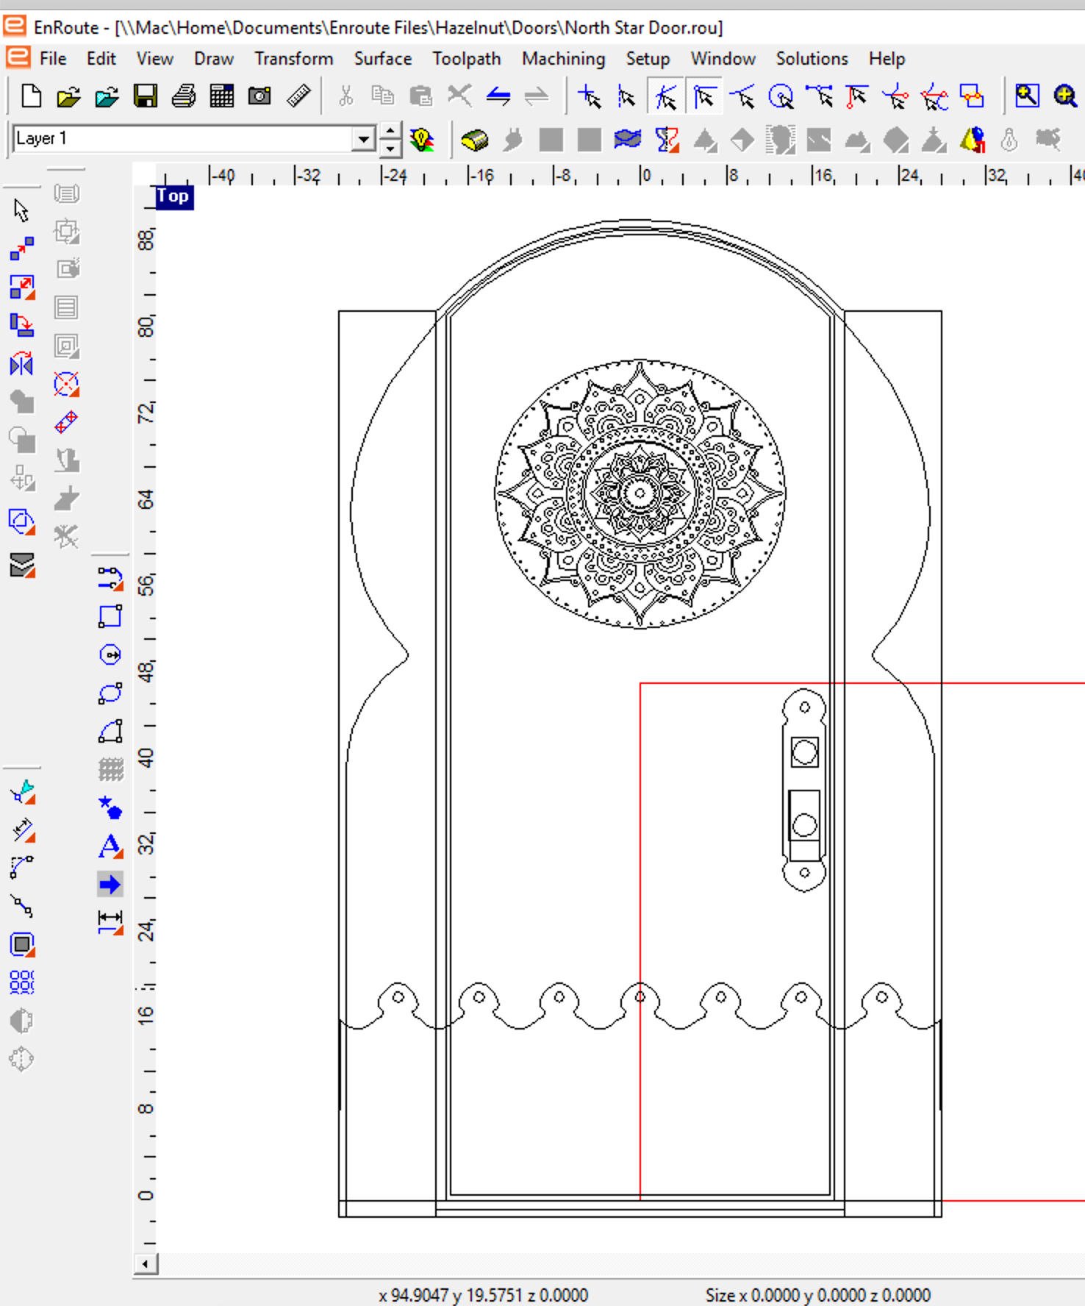Click the ruler measure icon in top toolbar
The image size is (1085, 1306).
(298, 96)
